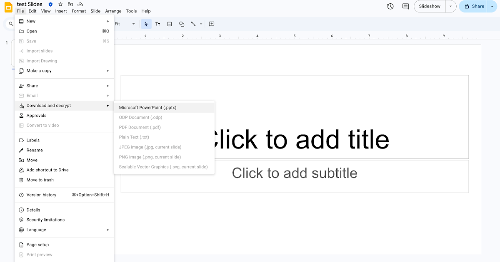The height and width of the screenshot is (262, 500).
Task: Download as Microsoft PowerPoint file
Action: click(x=147, y=107)
